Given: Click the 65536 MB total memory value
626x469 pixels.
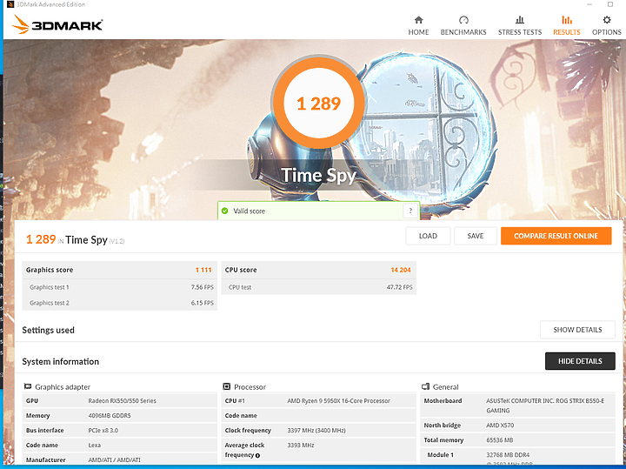Looking at the screenshot, I should click(499, 440).
